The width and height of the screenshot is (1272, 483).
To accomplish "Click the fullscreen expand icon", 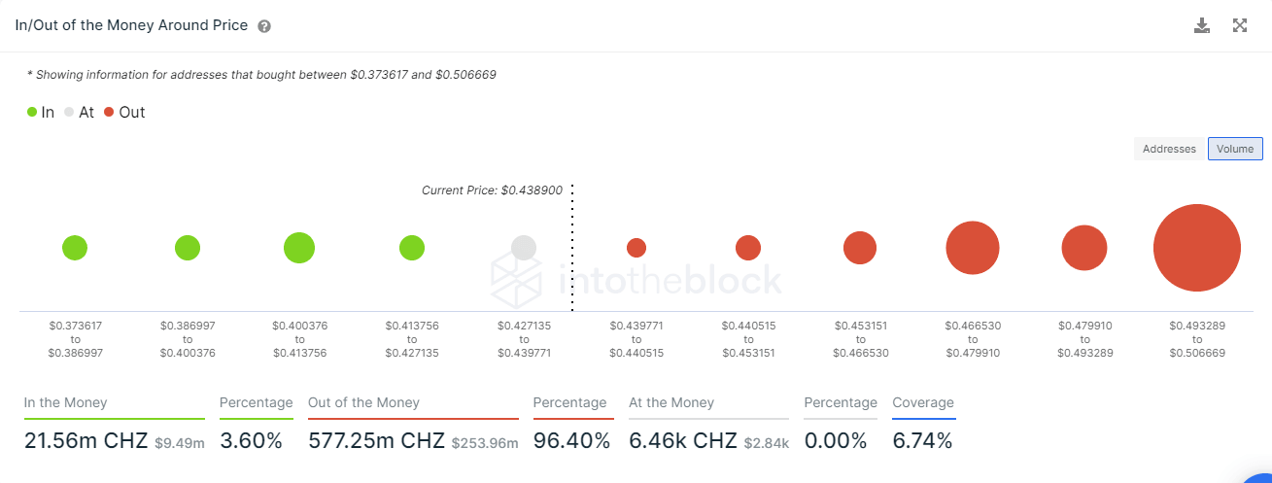I will pyautogui.click(x=1240, y=25).
